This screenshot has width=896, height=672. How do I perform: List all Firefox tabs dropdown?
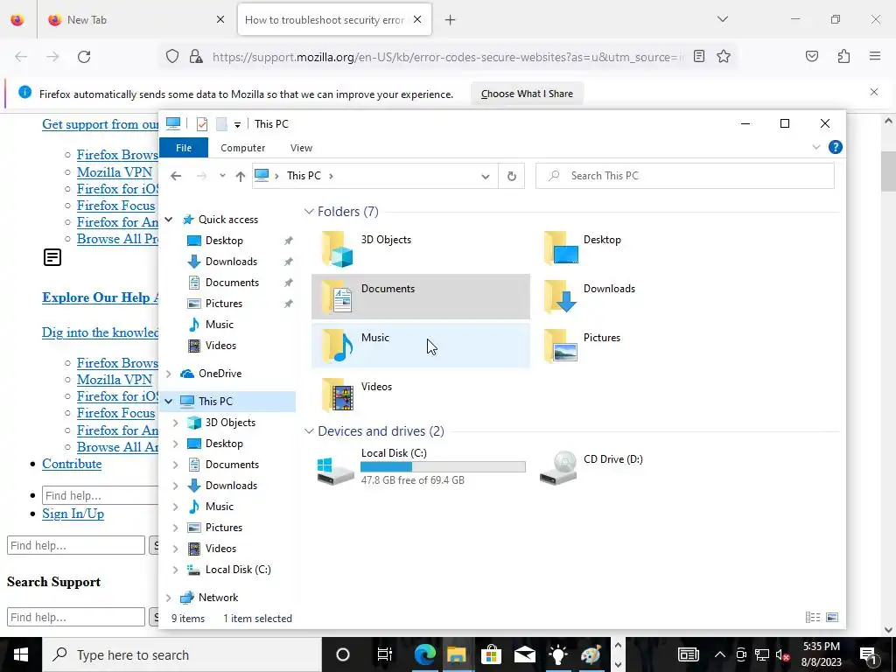[722, 19]
